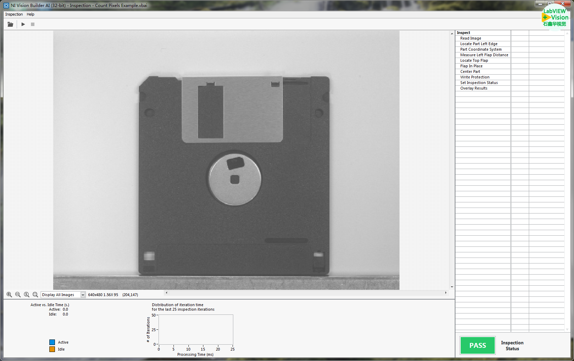Click the blue Active legend swatch
This screenshot has width=574, height=361.
[52, 342]
